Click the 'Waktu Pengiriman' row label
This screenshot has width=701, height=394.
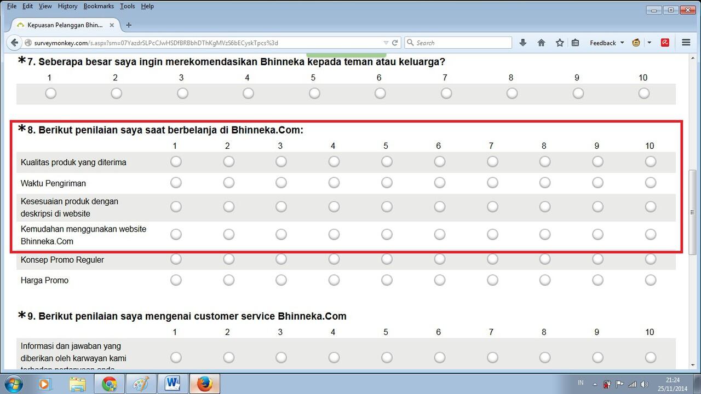53,183
